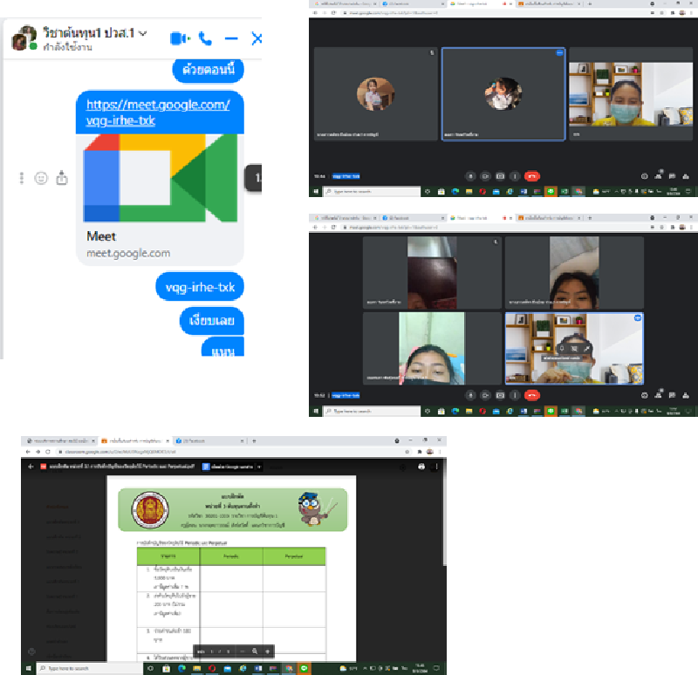Toggle camera in top Meet window
This screenshot has width=698, height=675.
click(x=485, y=175)
